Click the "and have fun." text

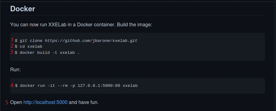click(x=84, y=102)
